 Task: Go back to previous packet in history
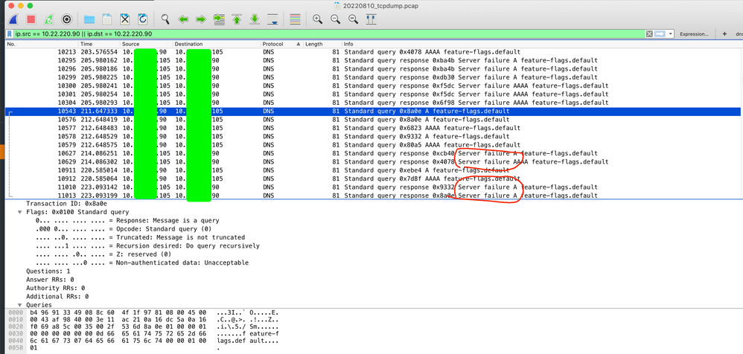(183, 19)
